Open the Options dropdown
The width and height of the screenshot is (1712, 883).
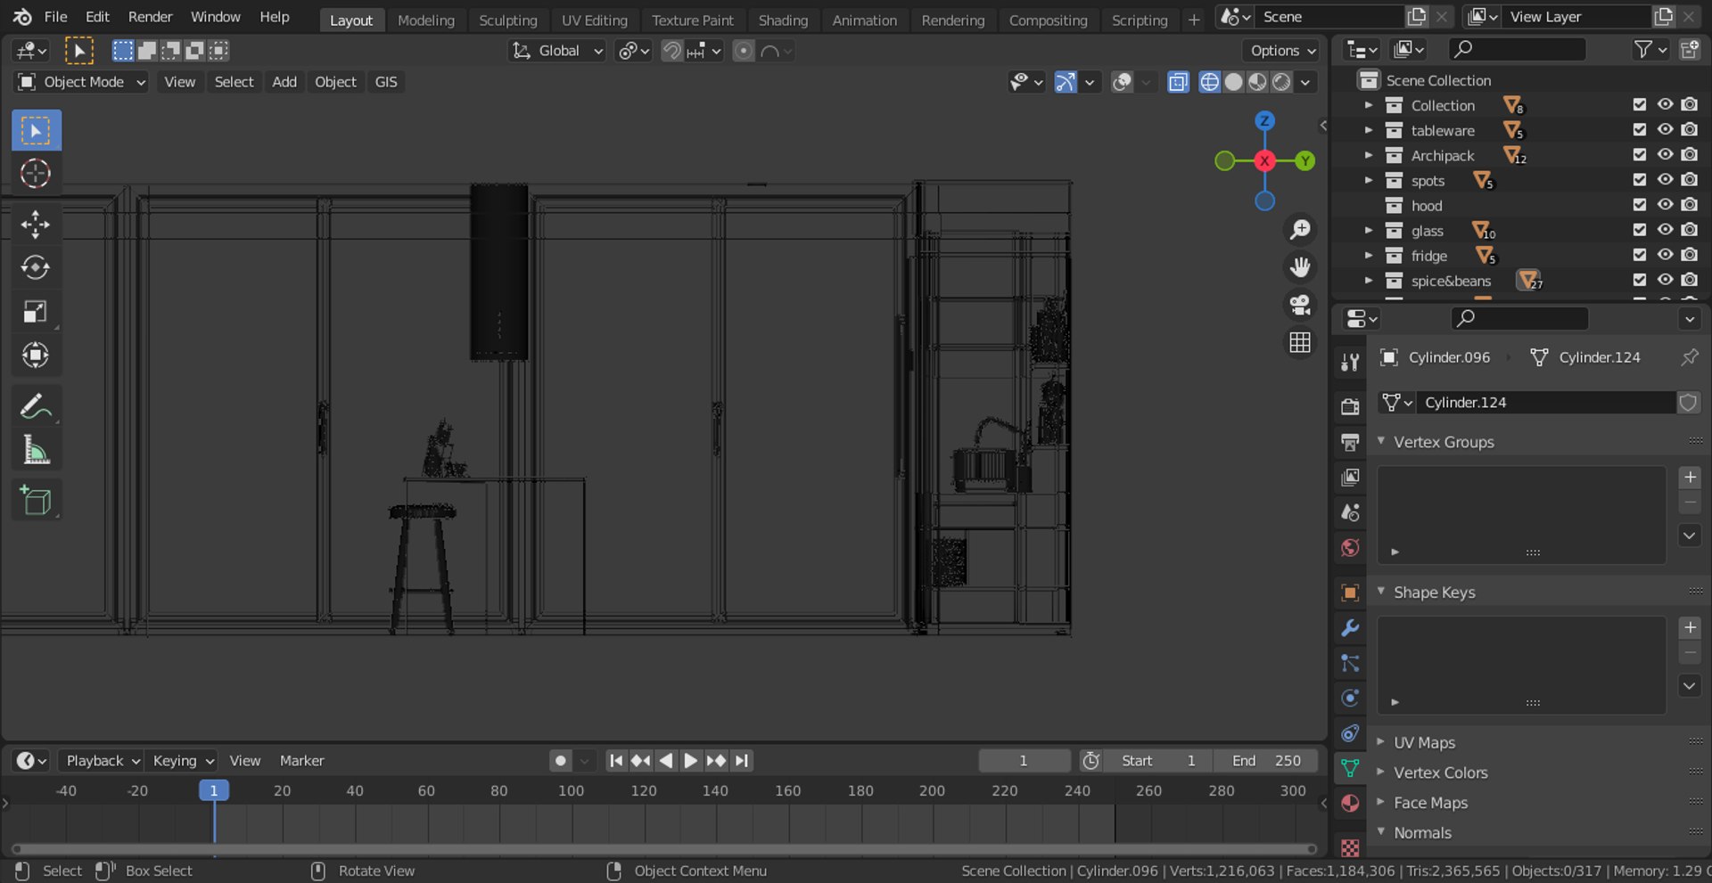coord(1281,51)
